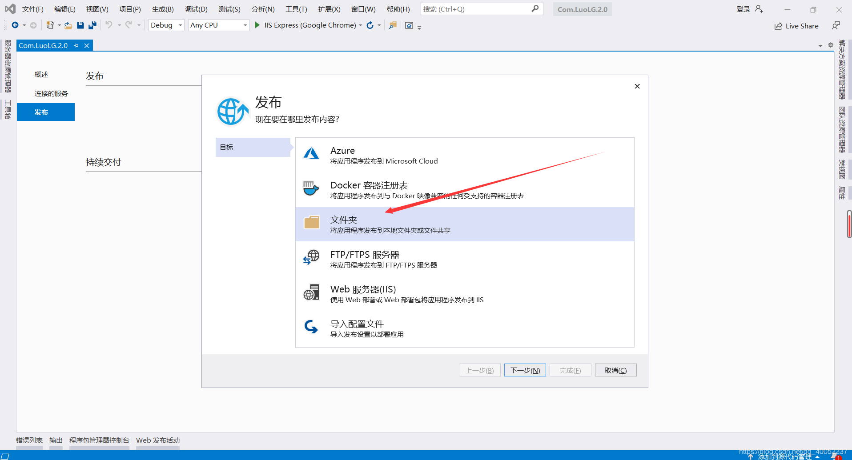The height and width of the screenshot is (460, 852).
Task: Expand the Undo history dropdown arrow
Action: [x=119, y=25]
